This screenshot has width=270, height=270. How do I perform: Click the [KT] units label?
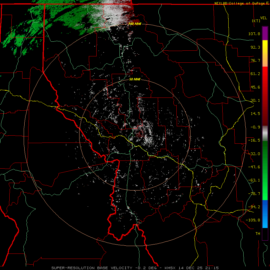(x=256, y=21)
